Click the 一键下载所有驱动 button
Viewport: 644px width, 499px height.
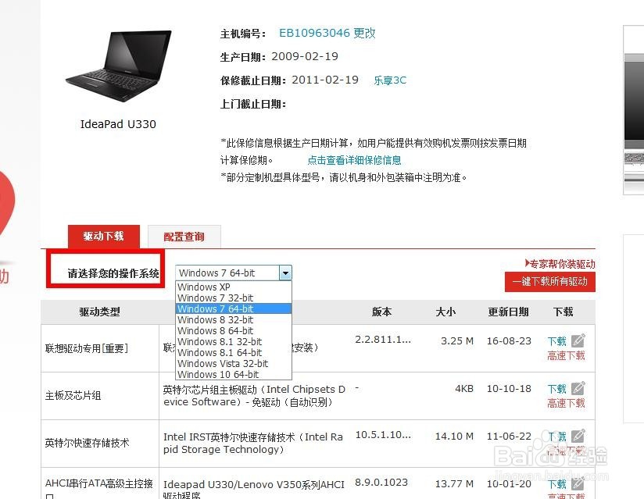coord(550,282)
